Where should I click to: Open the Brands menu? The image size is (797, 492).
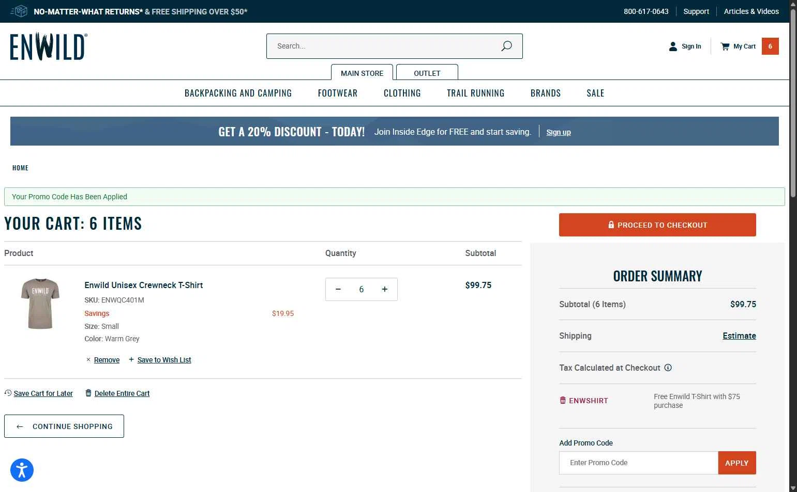tap(546, 93)
